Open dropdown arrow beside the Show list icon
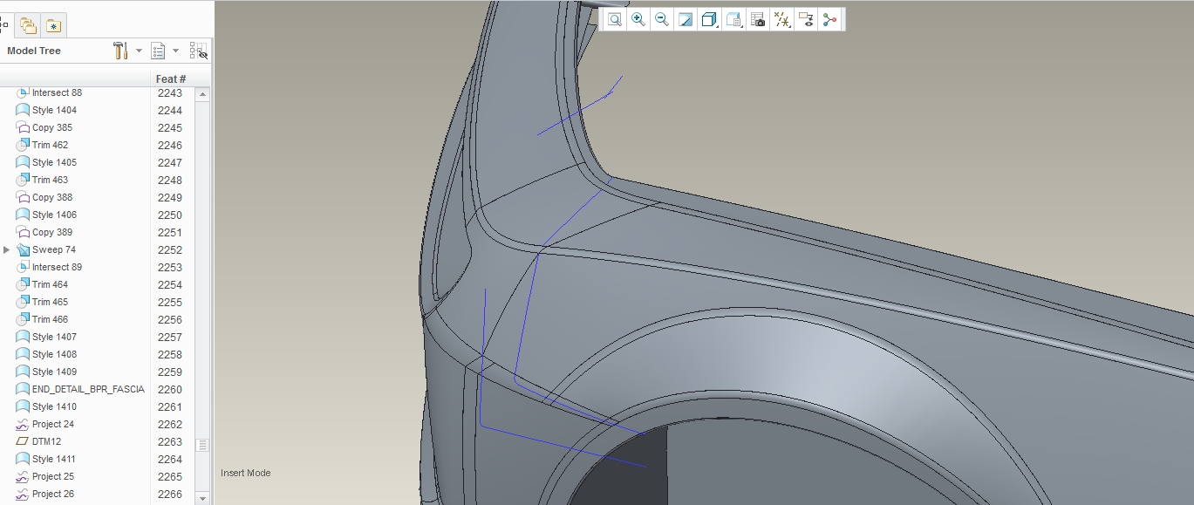The image size is (1194, 505). 175,51
